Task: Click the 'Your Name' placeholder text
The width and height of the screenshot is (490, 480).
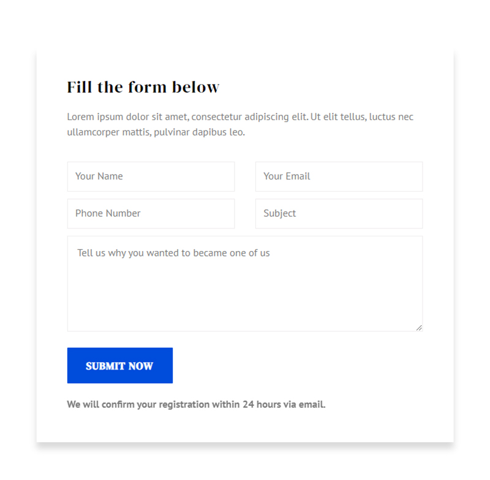Action: pyautogui.click(x=99, y=176)
